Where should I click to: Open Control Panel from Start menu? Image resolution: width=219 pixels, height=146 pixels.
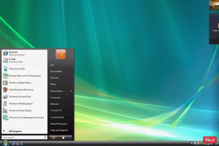(x=57, y=117)
